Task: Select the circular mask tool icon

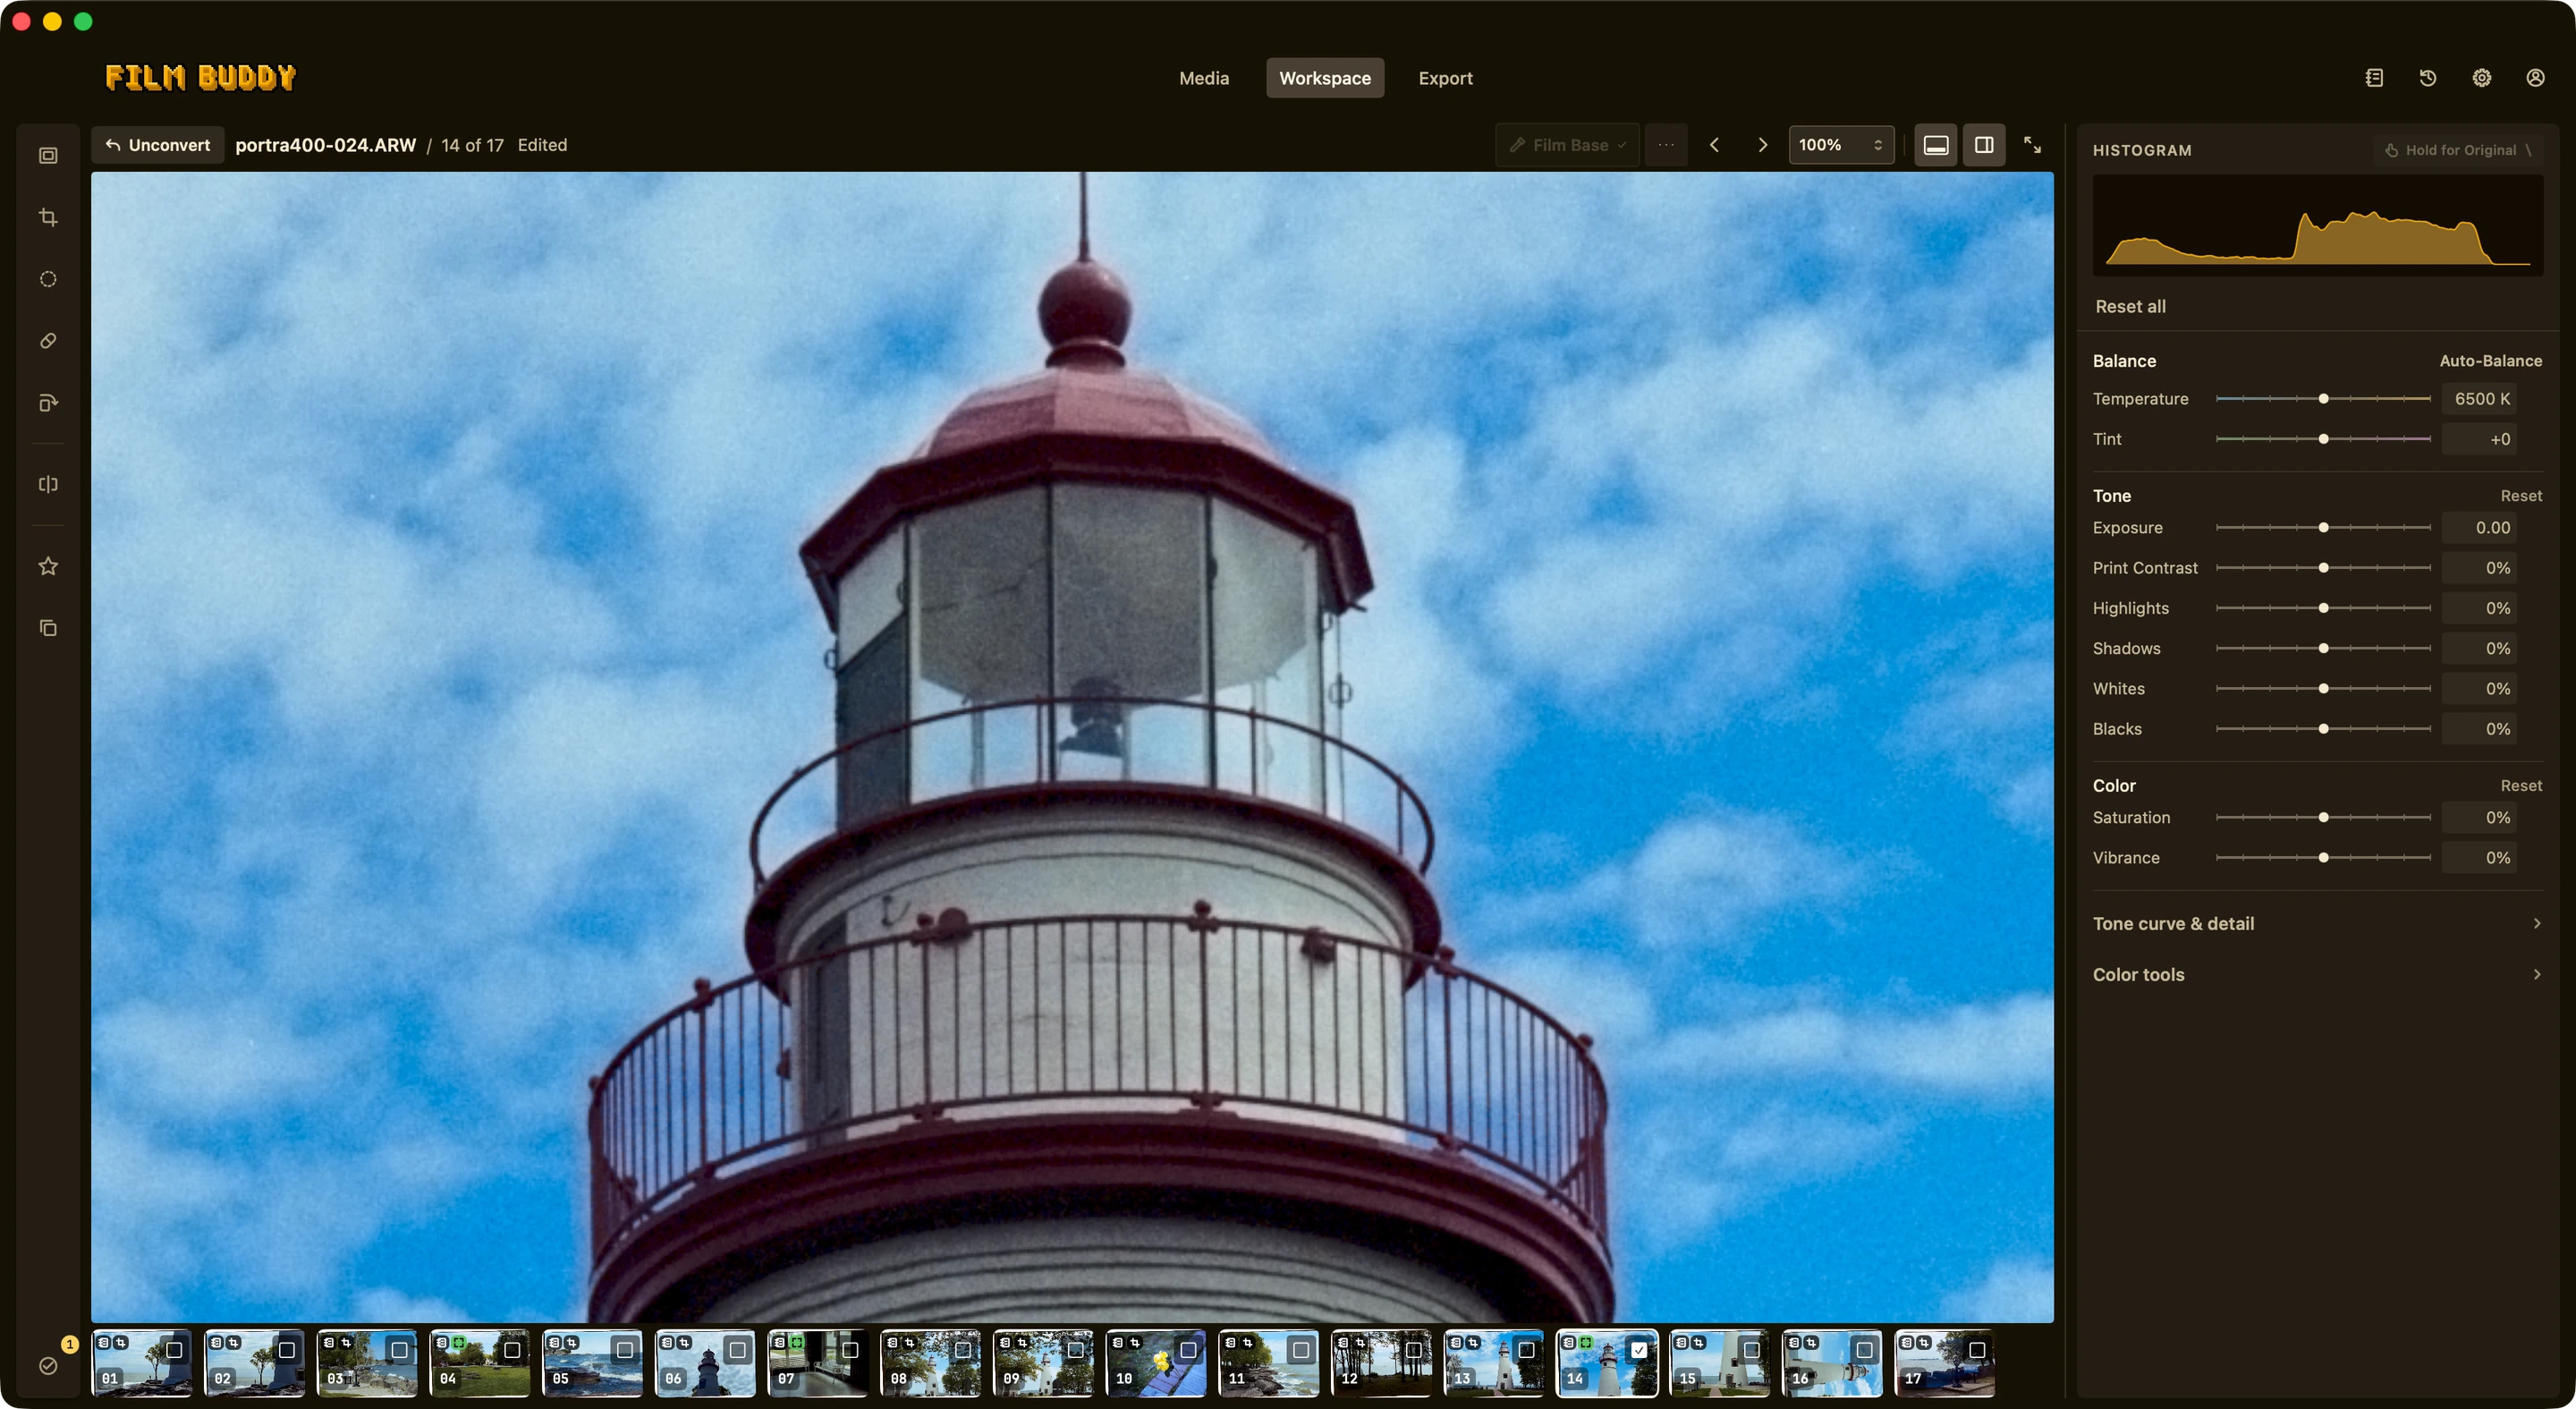Action: pyautogui.click(x=48, y=279)
